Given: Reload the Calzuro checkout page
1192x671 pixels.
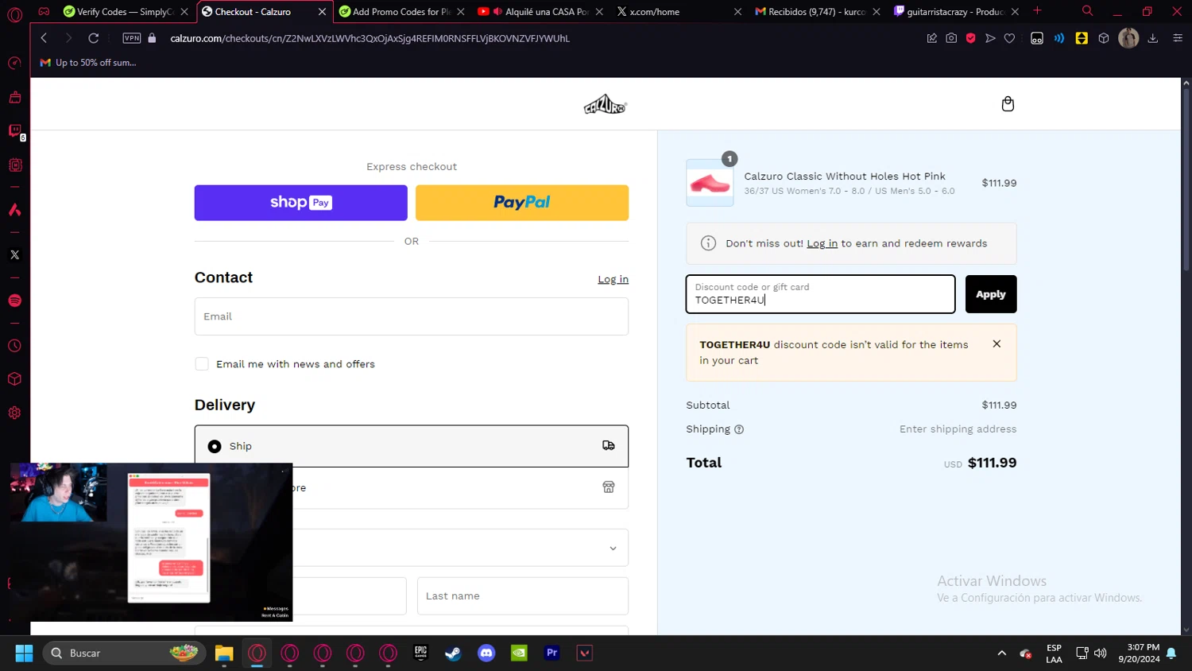Looking at the screenshot, I should [x=94, y=38].
